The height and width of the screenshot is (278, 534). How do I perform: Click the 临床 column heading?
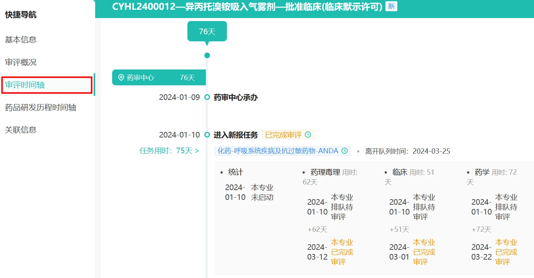(400, 172)
